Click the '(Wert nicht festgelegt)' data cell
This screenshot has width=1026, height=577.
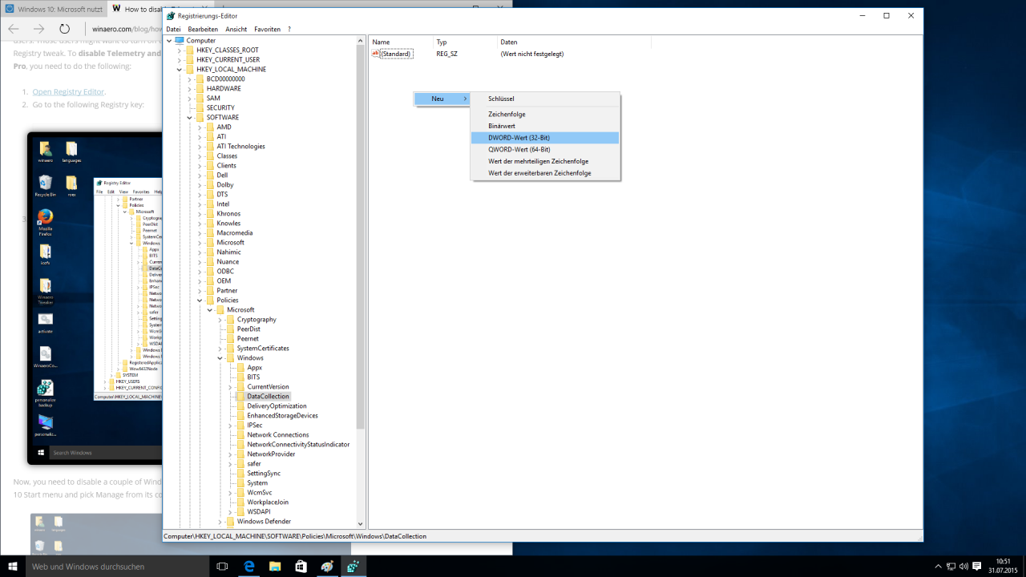pos(532,54)
